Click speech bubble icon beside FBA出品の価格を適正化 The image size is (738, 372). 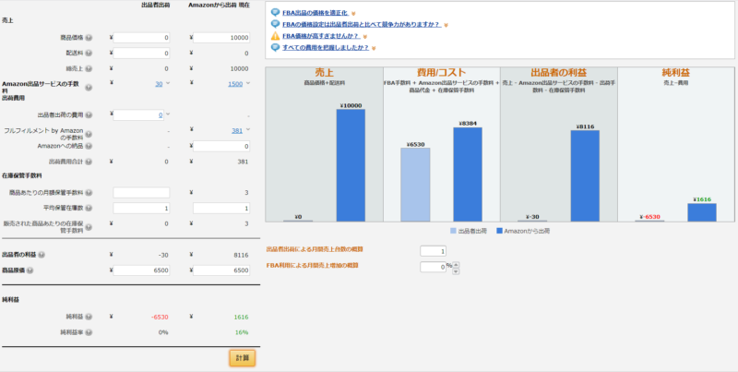pos(275,13)
